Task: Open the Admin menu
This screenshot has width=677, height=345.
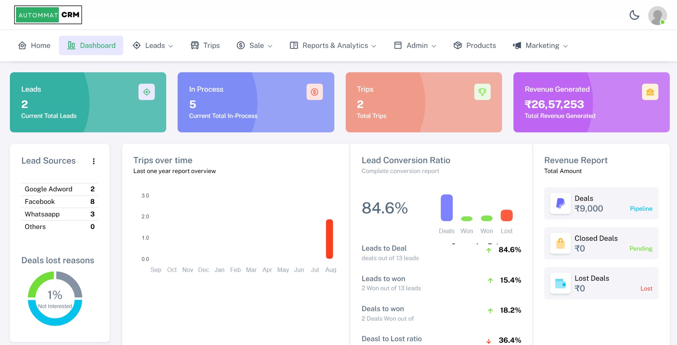Action: [416, 45]
